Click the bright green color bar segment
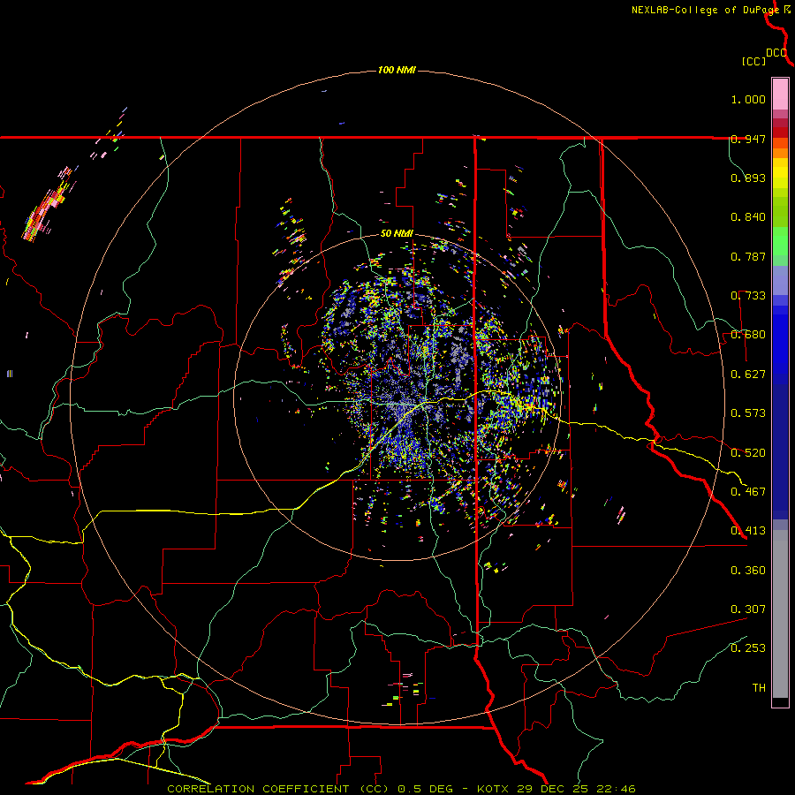 tap(780, 241)
